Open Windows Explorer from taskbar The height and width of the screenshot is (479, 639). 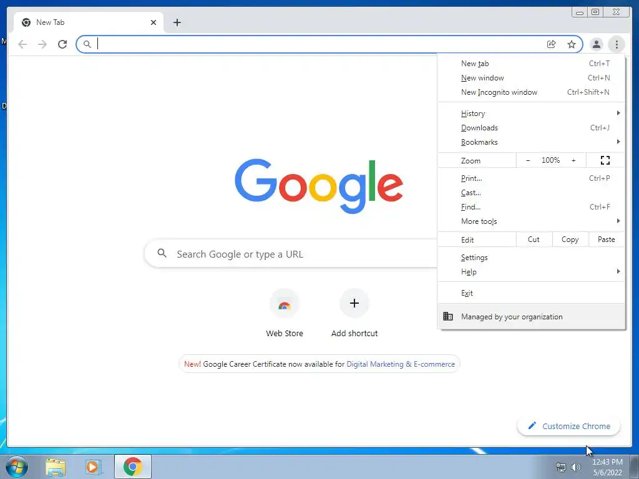click(x=56, y=467)
